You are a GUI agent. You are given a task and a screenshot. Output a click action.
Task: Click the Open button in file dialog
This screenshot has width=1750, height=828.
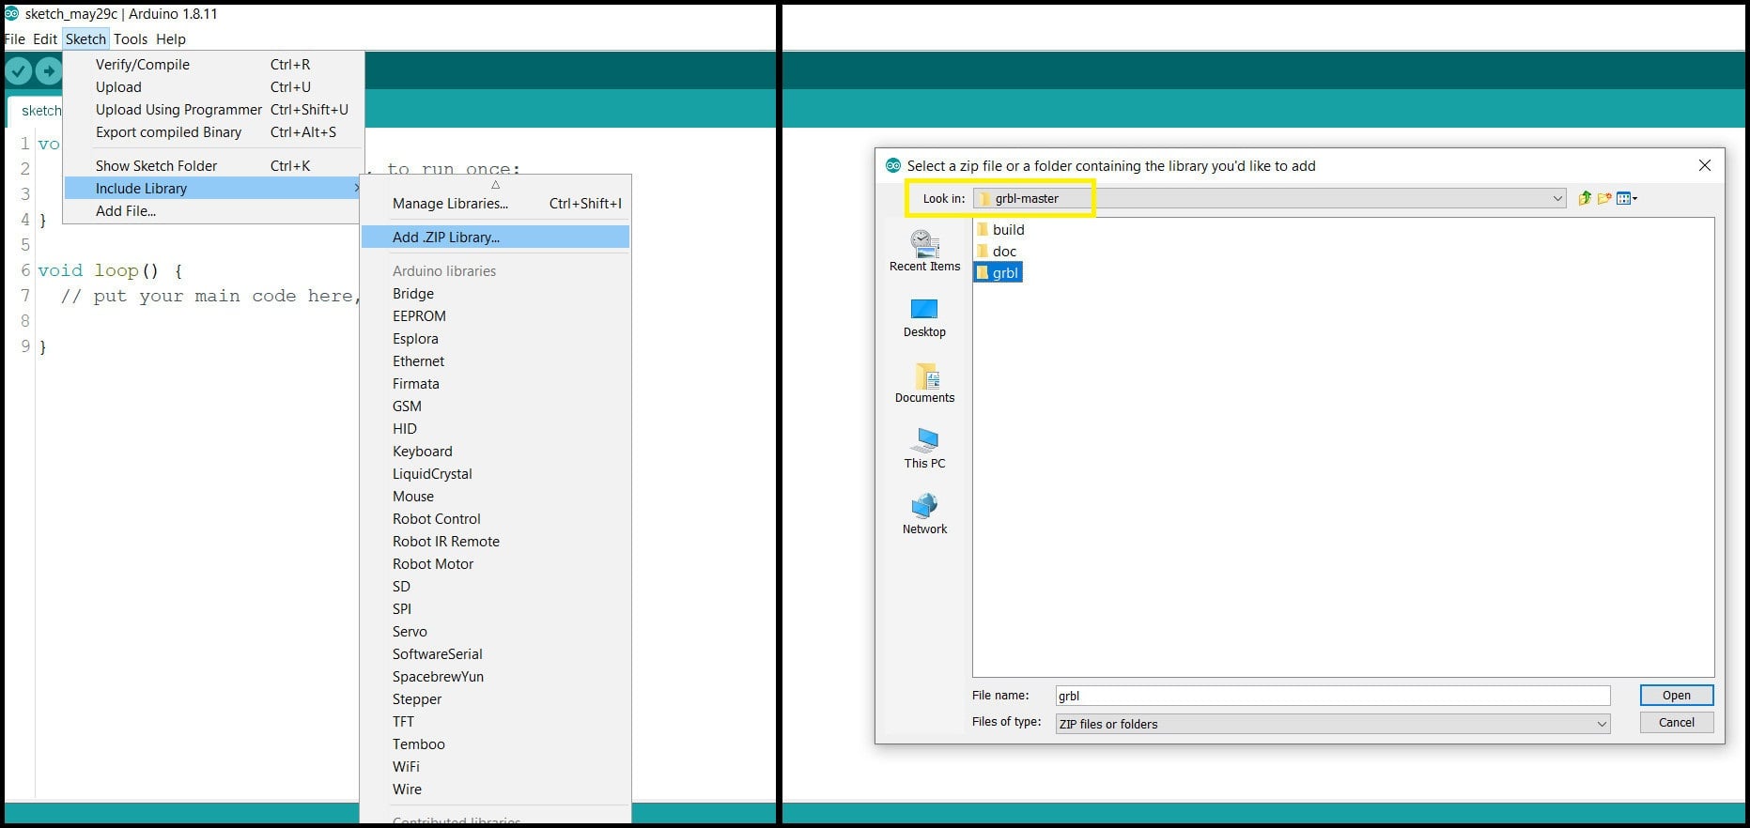1677,695
